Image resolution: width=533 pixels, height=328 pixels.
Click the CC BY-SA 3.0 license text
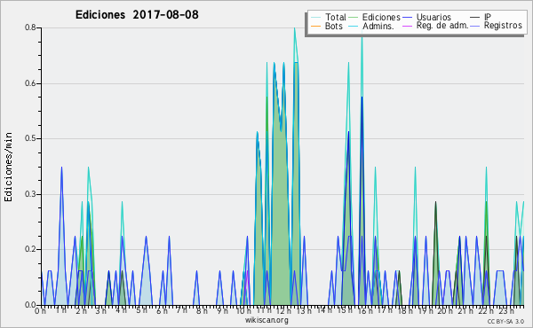point(505,321)
